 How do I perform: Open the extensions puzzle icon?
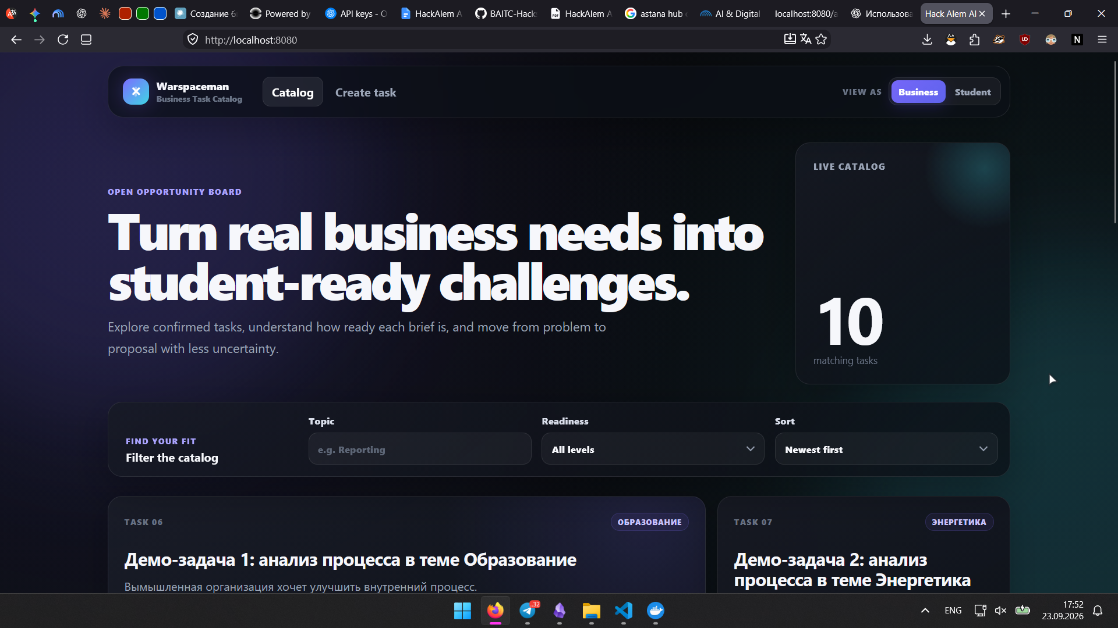point(974,40)
